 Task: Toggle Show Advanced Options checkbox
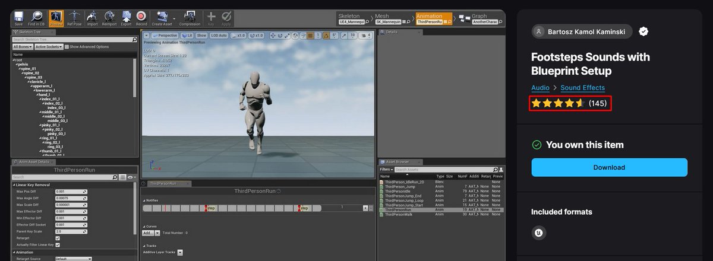67,47
